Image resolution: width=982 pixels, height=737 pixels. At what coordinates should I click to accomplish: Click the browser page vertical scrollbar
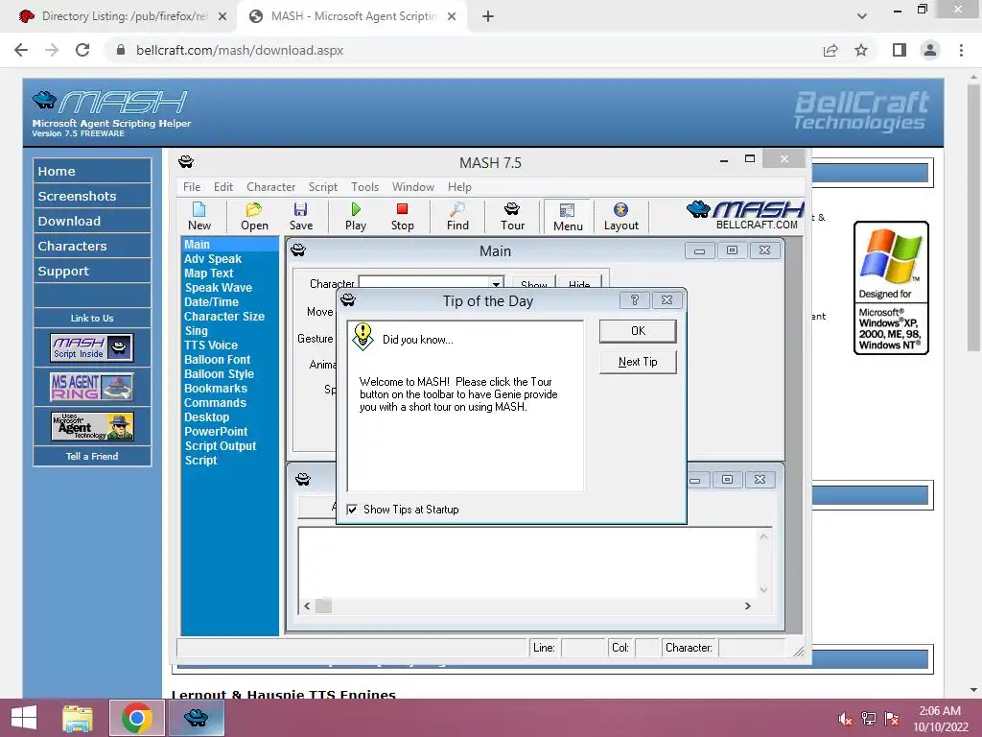coord(973,218)
